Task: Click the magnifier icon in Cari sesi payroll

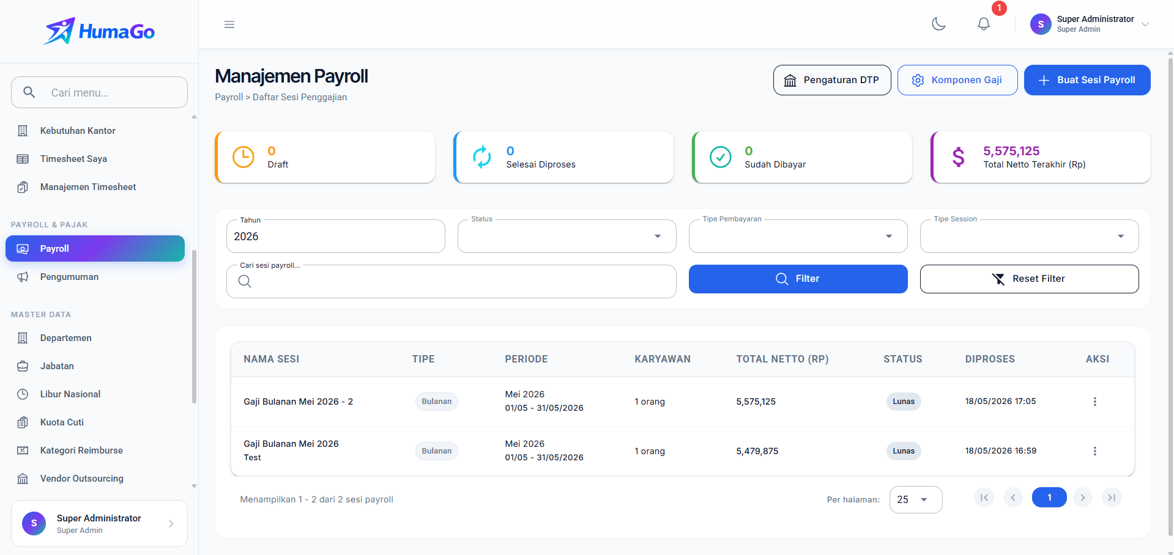Action: pyautogui.click(x=245, y=281)
